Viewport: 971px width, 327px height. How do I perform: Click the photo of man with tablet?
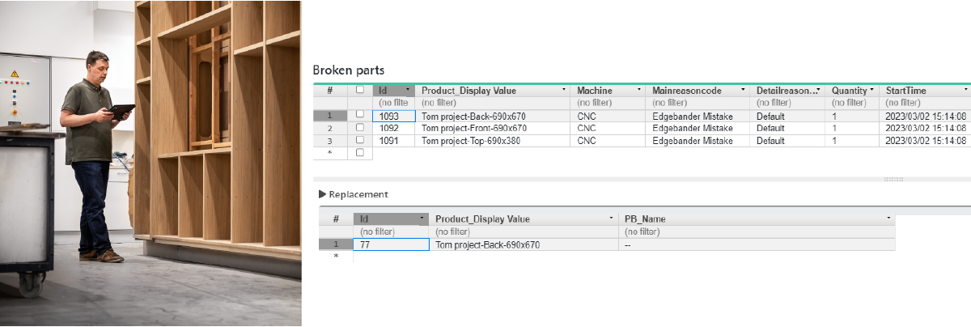[x=151, y=162]
